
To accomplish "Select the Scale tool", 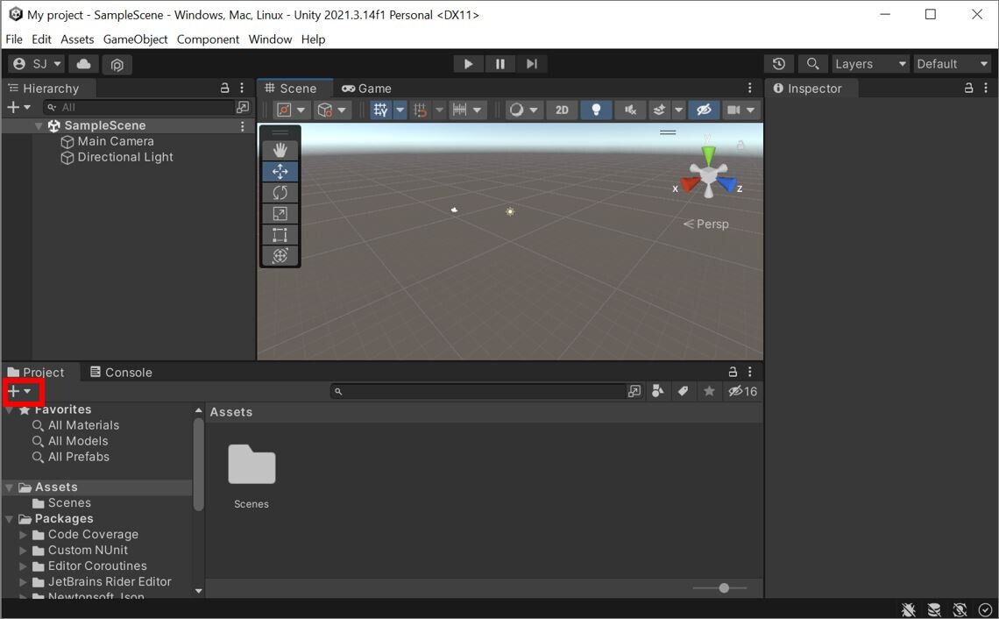I will [280, 214].
